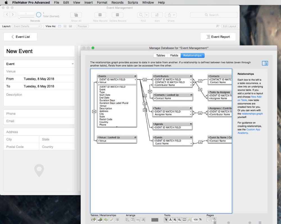
Task: Click the zoom percentage field
Action: point(196,220)
